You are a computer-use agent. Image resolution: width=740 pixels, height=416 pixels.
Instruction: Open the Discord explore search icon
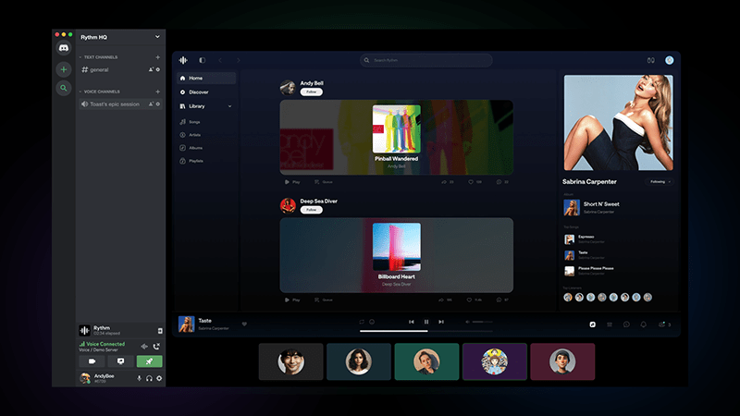coord(63,88)
